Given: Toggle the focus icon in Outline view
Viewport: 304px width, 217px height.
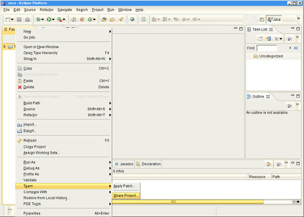Looking at the screenshot, I should coord(289,106).
